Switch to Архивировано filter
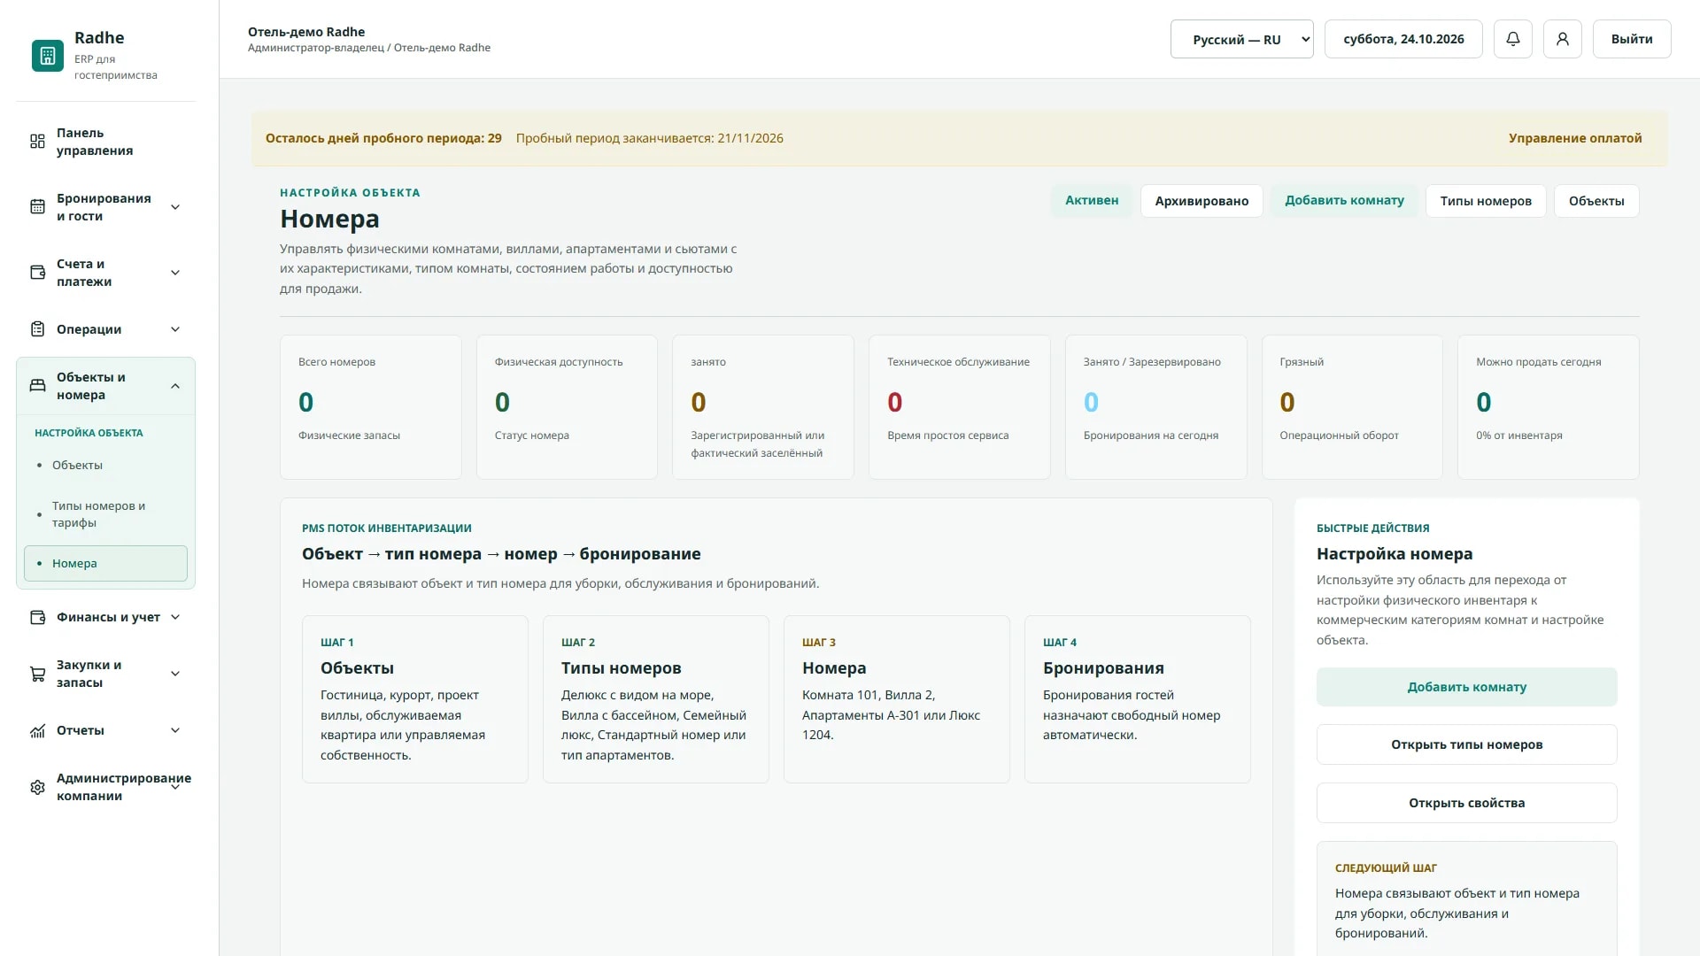 [1202, 201]
